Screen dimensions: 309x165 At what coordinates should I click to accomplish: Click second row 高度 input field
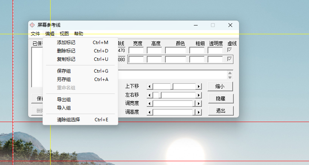point(154,59)
